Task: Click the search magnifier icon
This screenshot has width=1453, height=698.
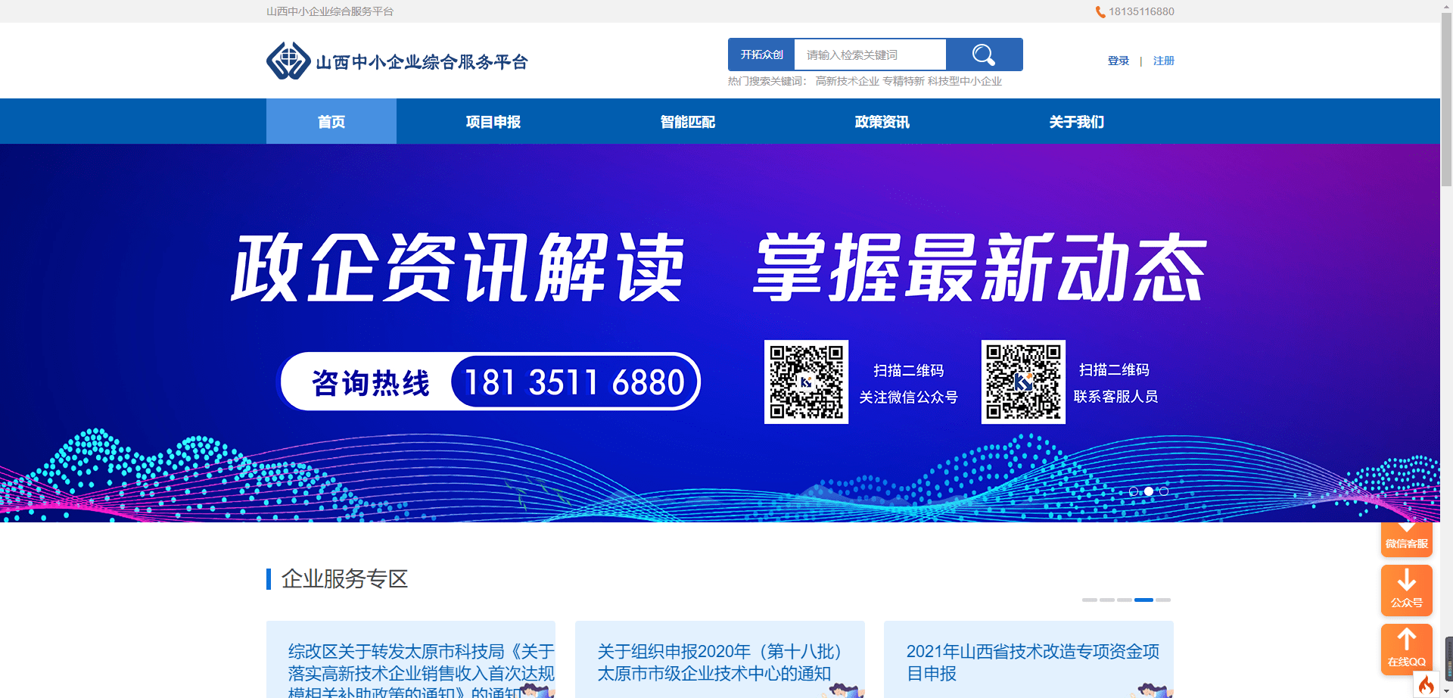Action: coord(983,54)
